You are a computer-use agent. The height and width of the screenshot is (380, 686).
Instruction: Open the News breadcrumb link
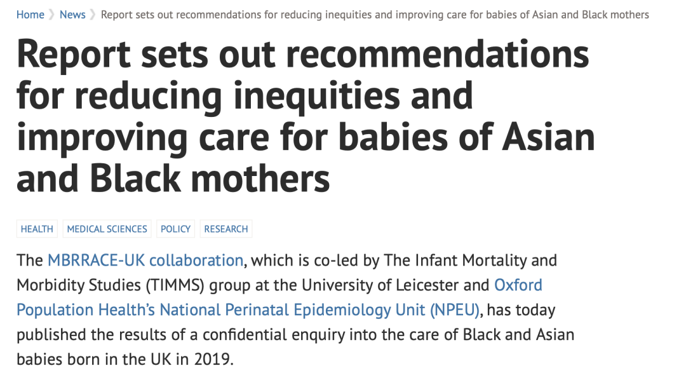(x=72, y=14)
